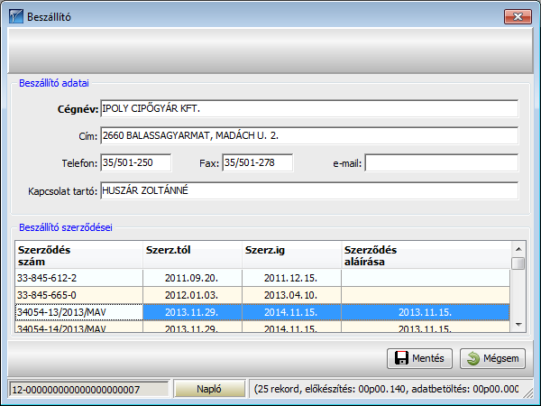Edit the Kapcsolat tartó field
Viewport: 541px width, 406px height.
(x=309, y=190)
